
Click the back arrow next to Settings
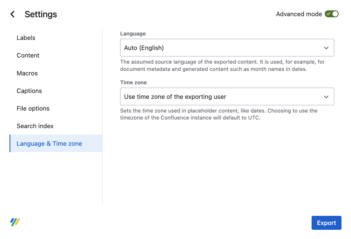click(x=12, y=14)
